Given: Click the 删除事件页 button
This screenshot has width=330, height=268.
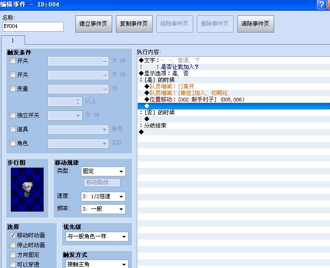Looking at the screenshot, I should click(x=215, y=24).
